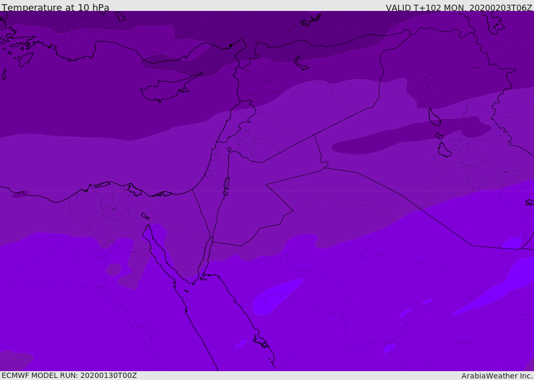The image size is (534, 380).
Task: Click the 'ECMWF MODEL RUN: 20200130T00Z' footer text
Action: click(69, 375)
